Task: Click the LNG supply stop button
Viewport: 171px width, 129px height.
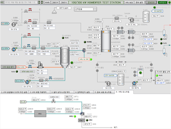Action: pos(8,67)
